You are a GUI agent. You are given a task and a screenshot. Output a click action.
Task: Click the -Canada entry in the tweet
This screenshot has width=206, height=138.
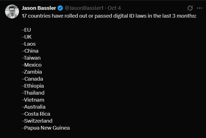tap(32, 79)
